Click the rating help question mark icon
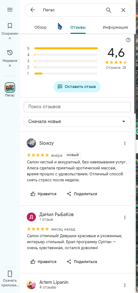 click(128, 40)
